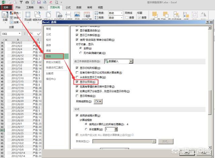Enable the 显示网格线 checkbox
This screenshot has height=158, width=215.
point(77,96)
